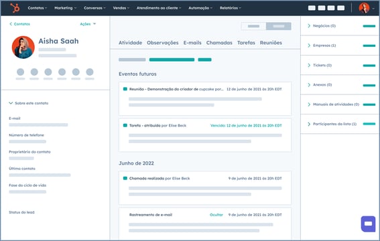Click the Proprietário do contato field value
Image resolution: width=380 pixels, height=241 pixels.
pos(21,158)
